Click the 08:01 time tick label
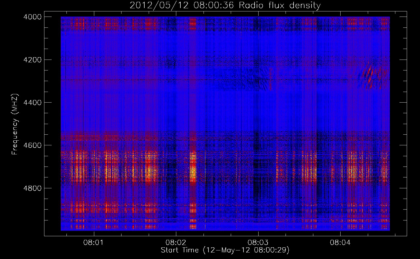This screenshot has height=259, width=420. [x=93, y=243]
